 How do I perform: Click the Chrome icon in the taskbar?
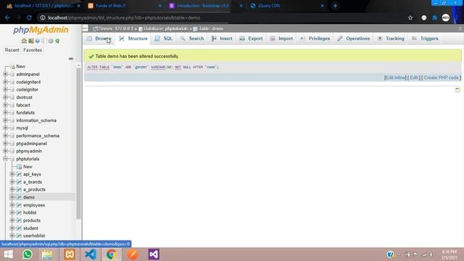tap(111, 254)
